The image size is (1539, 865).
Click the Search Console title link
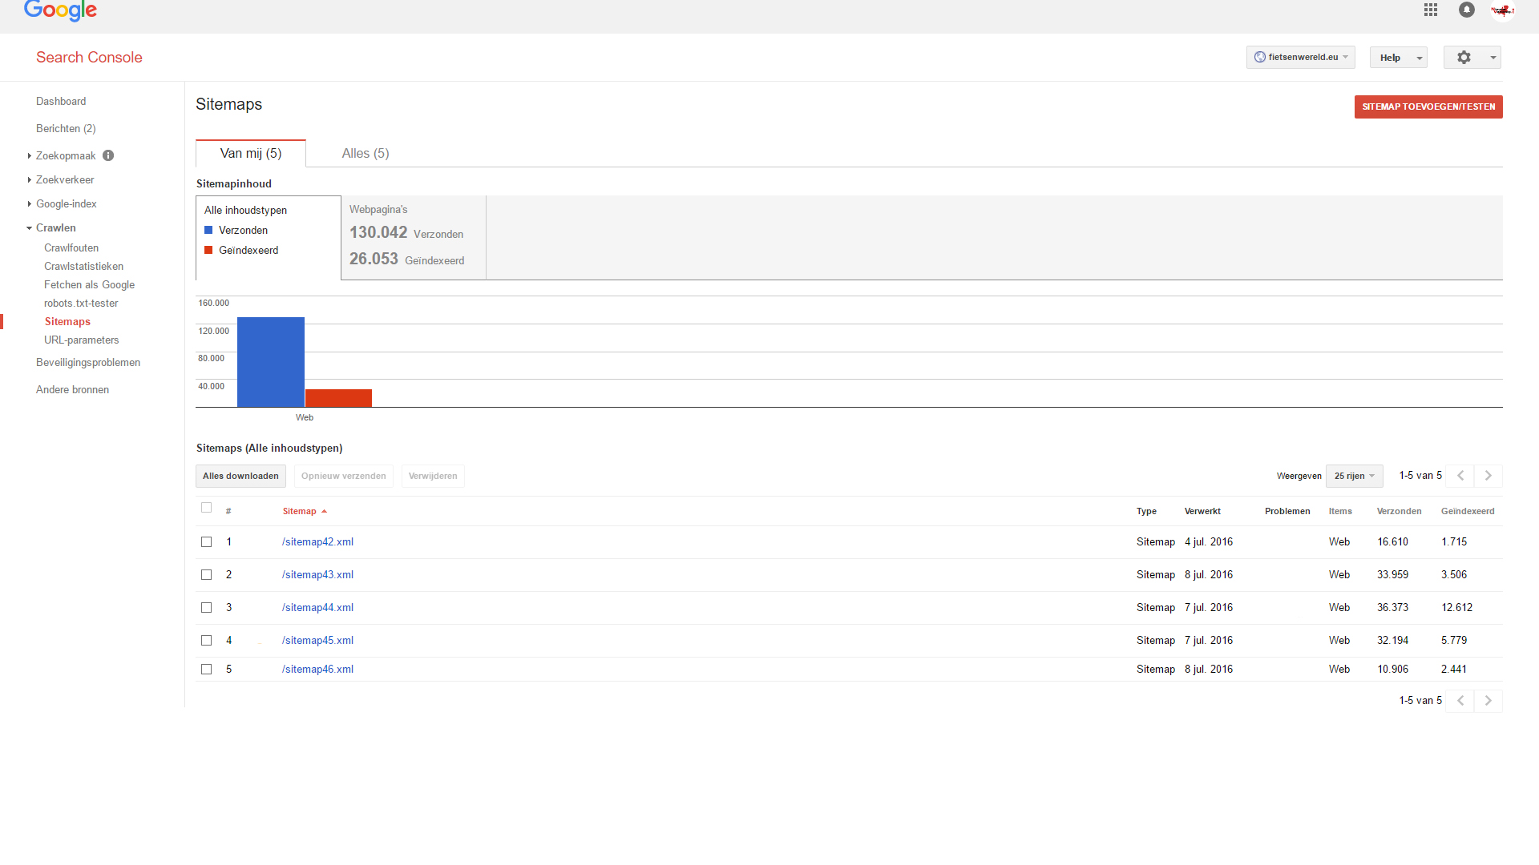(x=89, y=58)
